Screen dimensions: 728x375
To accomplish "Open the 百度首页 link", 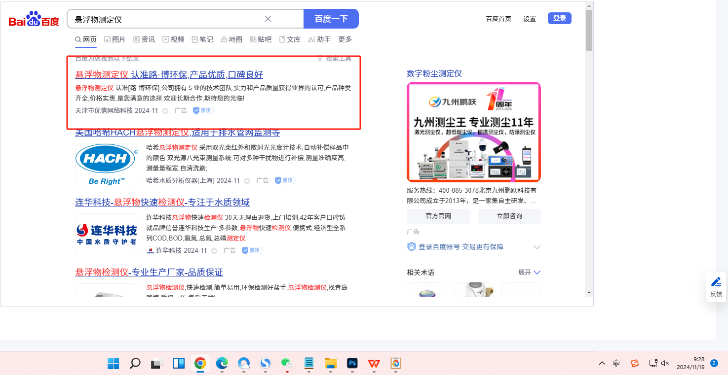I will click(498, 19).
